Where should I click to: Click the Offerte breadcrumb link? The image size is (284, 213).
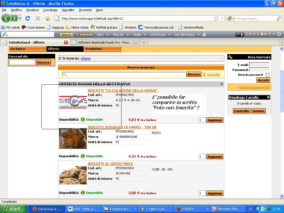coord(85,59)
